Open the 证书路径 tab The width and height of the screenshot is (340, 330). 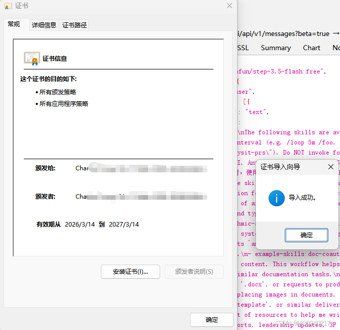point(74,25)
